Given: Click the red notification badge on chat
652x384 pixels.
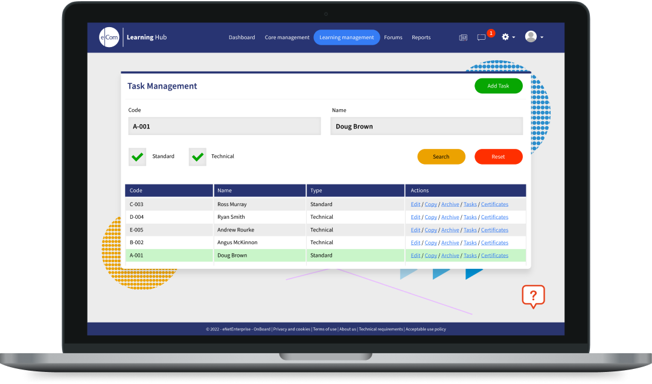Looking at the screenshot, I should 490,33.
